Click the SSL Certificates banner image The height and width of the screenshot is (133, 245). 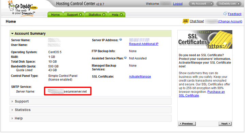pyautogui.click(x=205, y=40)
